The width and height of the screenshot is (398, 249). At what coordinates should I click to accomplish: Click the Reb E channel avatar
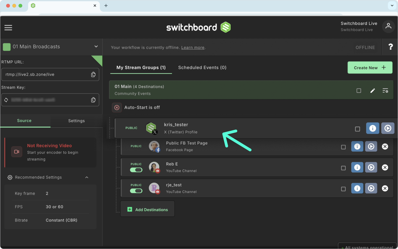[154, 167]
